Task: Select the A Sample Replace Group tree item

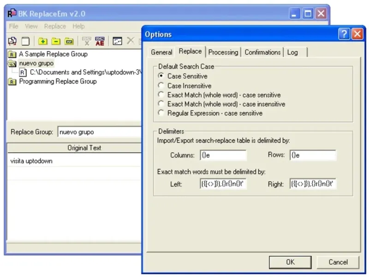Action: 53,54
